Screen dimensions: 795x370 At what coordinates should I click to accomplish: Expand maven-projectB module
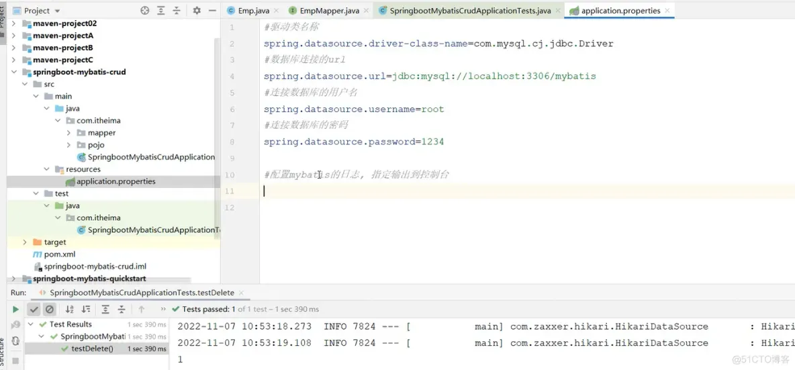13,48
